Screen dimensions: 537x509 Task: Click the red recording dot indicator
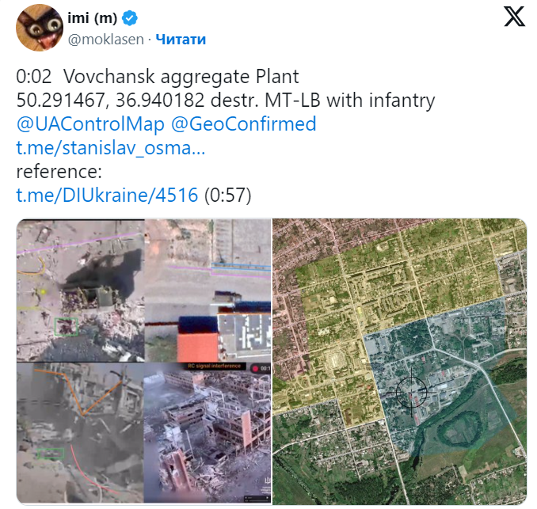coord(255,369)
